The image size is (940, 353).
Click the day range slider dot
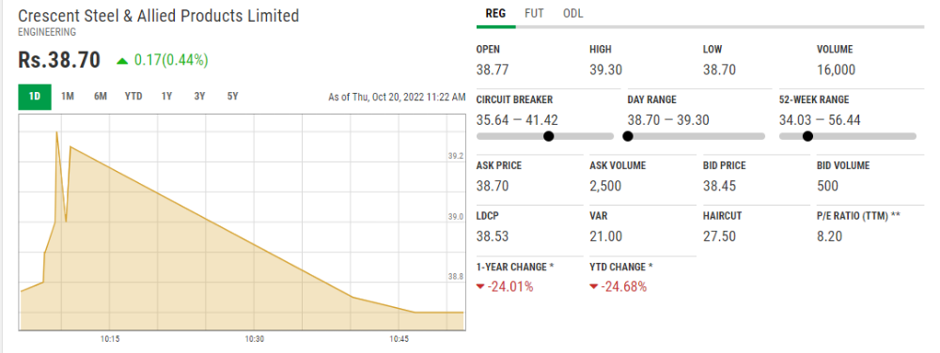tap(628, 136)
